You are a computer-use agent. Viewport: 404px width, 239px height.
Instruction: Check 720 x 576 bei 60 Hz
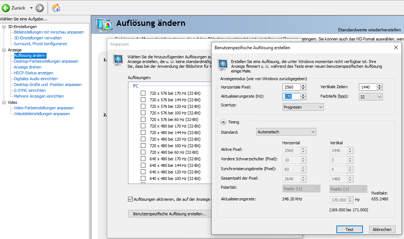point(143,119)
